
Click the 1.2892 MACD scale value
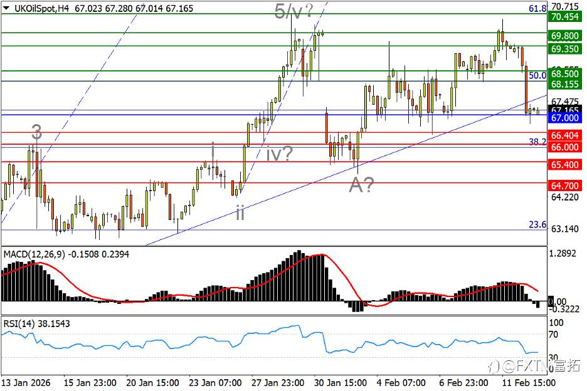click(x=563, y=254)
